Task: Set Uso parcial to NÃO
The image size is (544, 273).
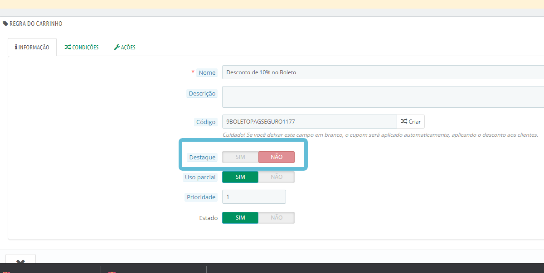Action: pos(277,177)
